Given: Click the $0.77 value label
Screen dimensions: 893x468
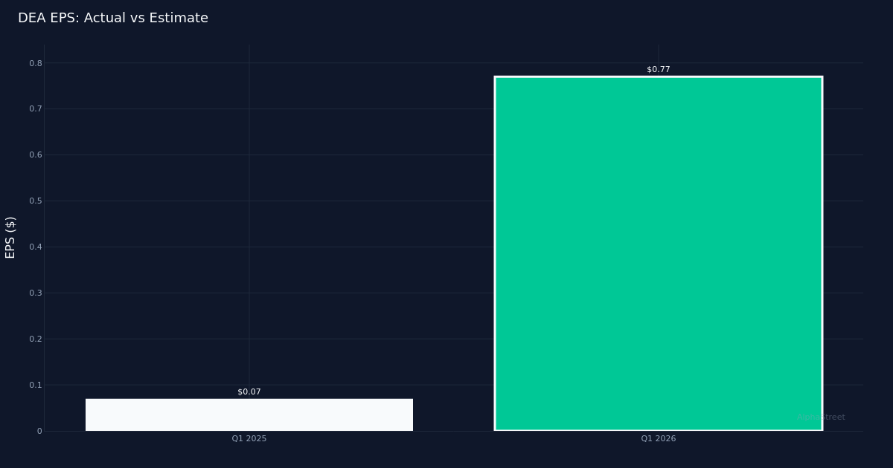Looking at the screenshot, I should point(658,68).
